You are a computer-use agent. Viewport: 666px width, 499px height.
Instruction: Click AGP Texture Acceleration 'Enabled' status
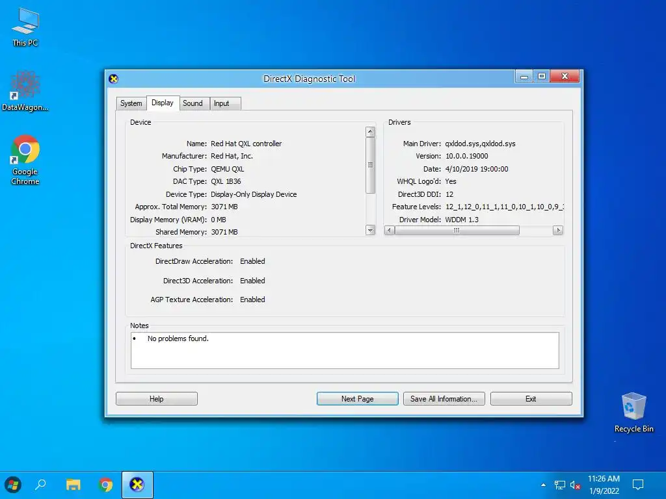point(252,300)
